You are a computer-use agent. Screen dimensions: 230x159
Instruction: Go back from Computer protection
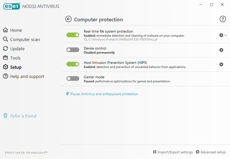68,19
